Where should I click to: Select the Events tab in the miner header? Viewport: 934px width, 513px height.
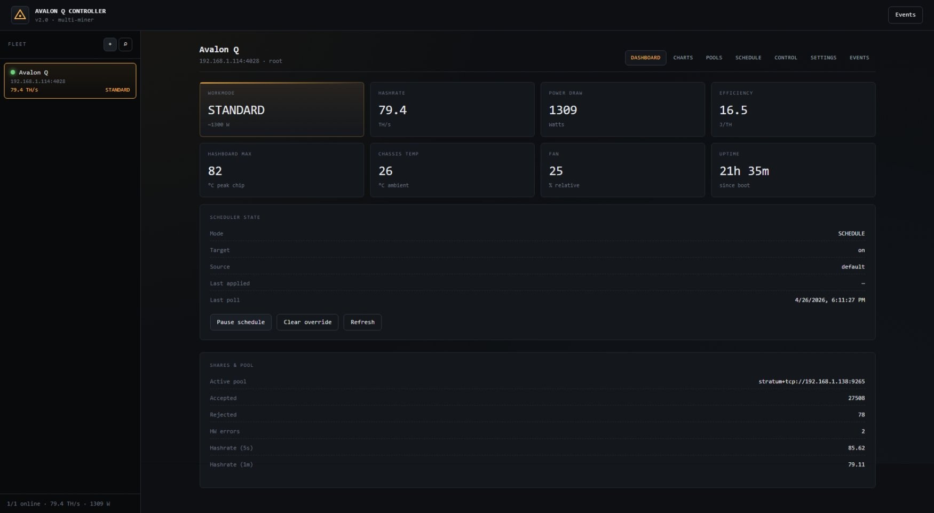tap(859, 58)
